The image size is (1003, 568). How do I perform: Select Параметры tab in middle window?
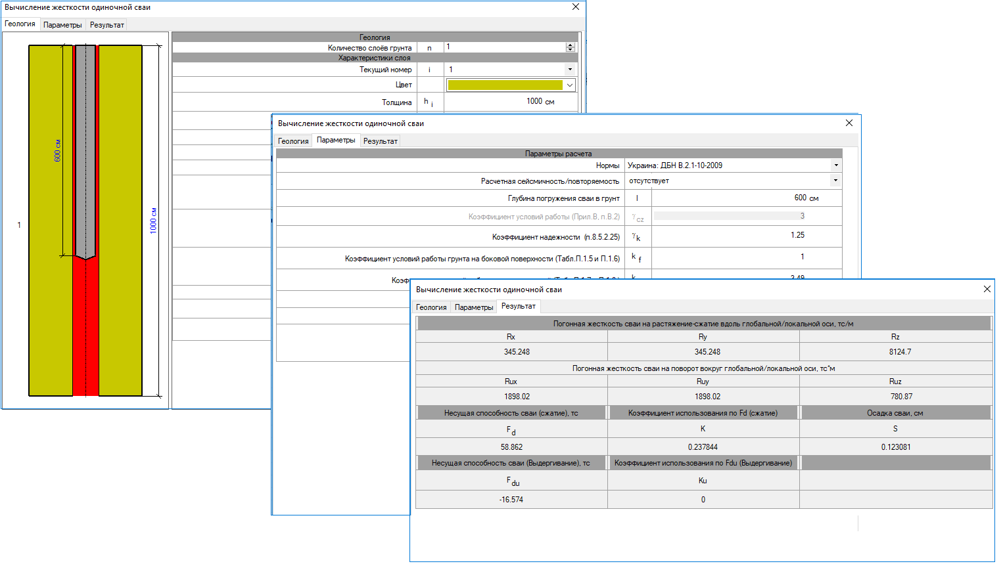pos(336,140)
